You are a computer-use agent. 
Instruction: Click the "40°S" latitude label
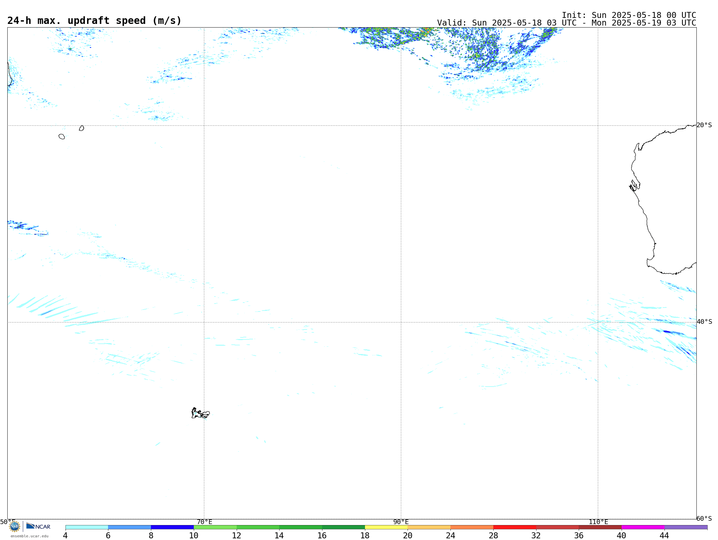(704, 322)
